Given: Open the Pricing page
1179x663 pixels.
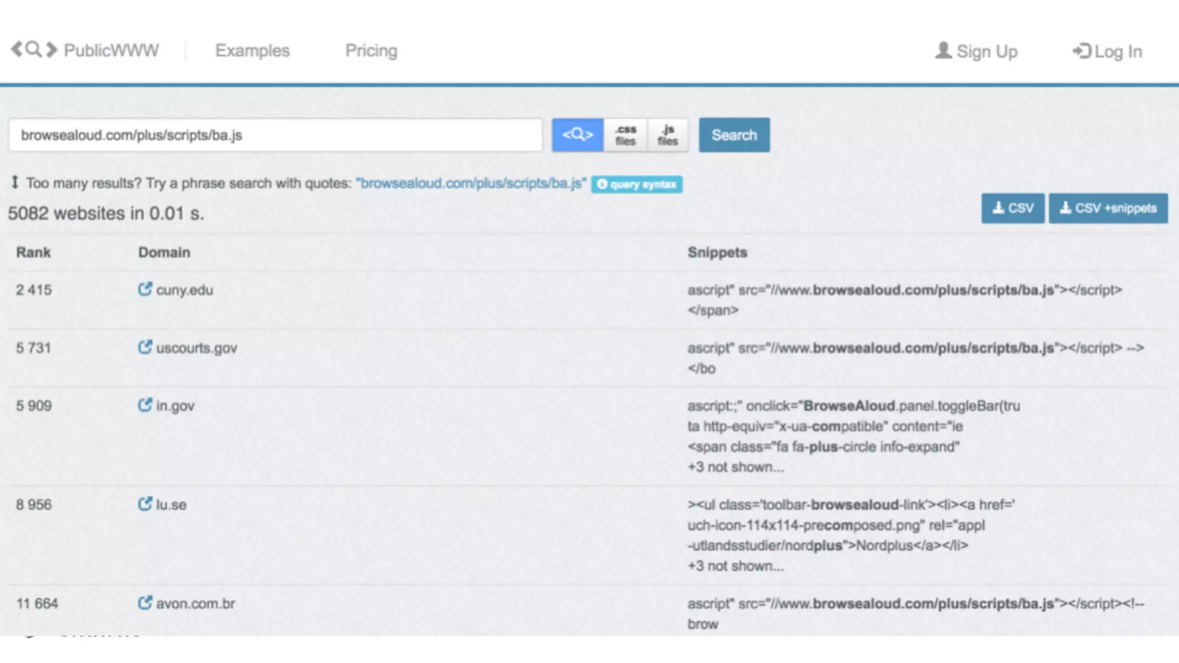Looking at the screenshot, I should click(371, 51).
